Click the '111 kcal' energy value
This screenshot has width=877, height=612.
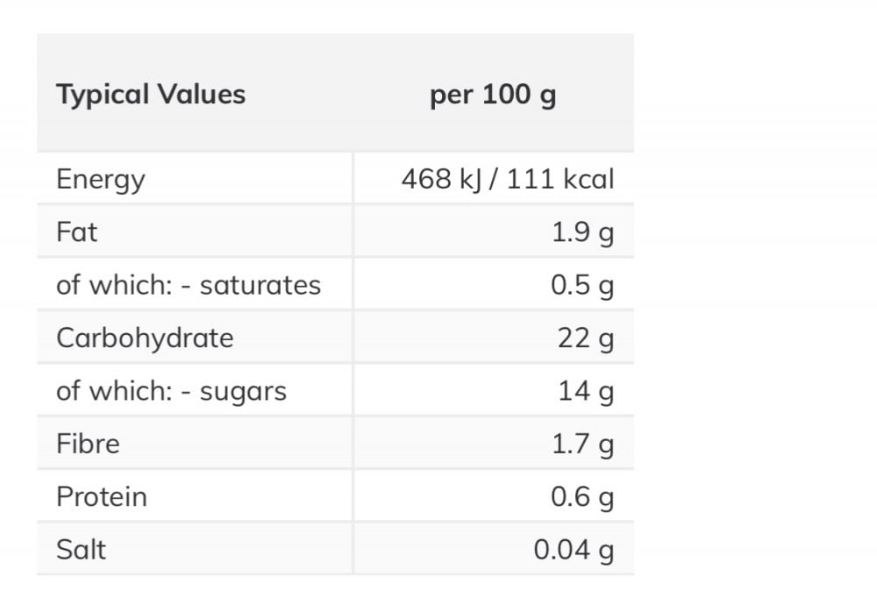pos(558,180)
